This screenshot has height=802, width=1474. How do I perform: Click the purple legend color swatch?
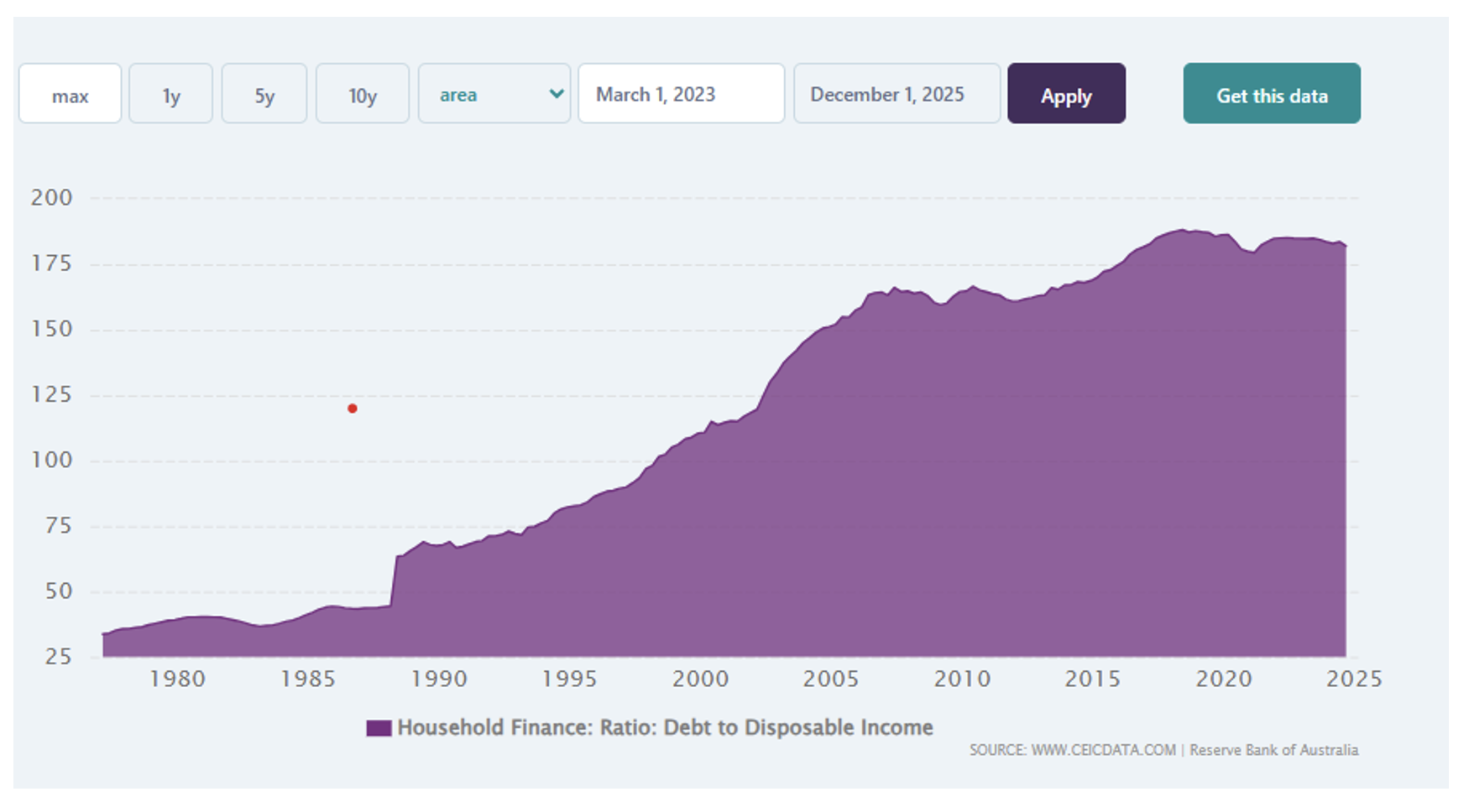pyautogui.click(x=379, y=728)
